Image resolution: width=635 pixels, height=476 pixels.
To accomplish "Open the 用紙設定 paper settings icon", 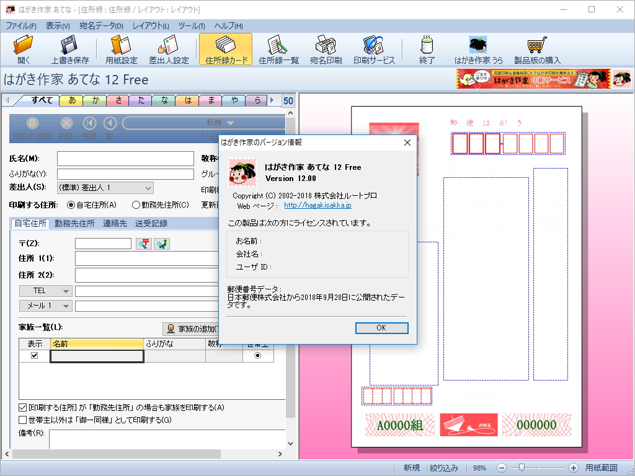I will click(117, 48).
